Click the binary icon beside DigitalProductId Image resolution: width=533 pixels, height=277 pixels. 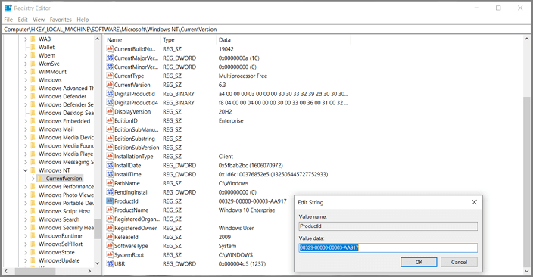coord(110,94)
